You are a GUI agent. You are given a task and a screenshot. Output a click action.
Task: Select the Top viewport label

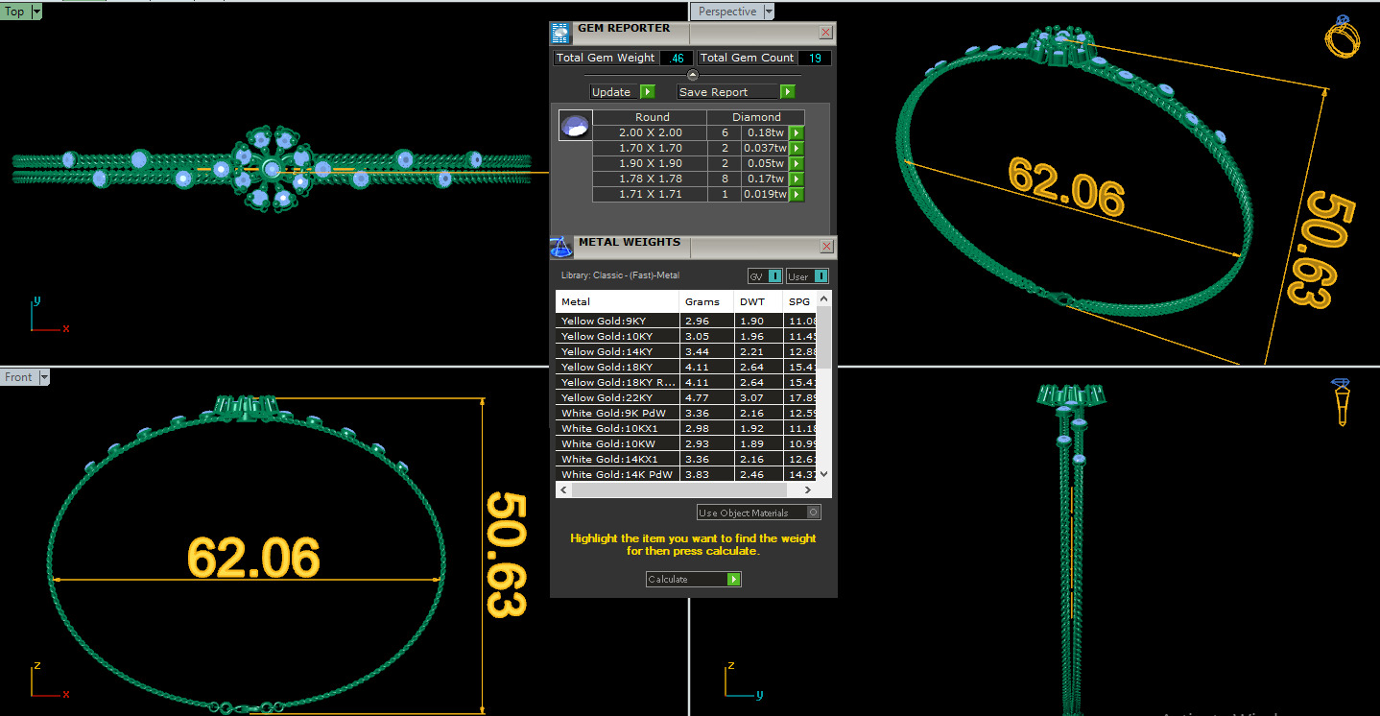(15, 12)
